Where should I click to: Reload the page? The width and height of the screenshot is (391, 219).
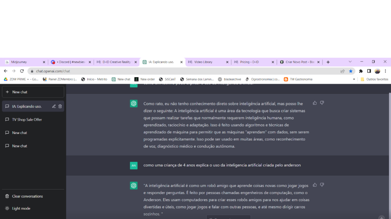pyautogui.click(x=22, y=71)
